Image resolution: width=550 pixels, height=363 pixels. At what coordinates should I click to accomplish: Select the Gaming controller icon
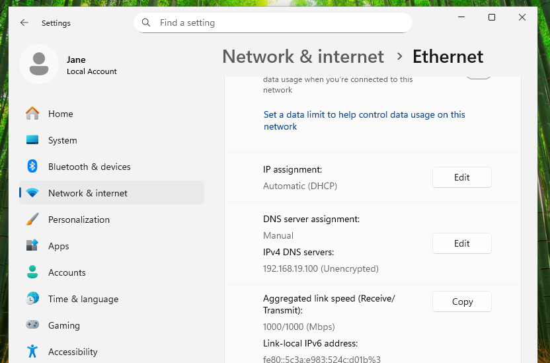tap(32, 325)
